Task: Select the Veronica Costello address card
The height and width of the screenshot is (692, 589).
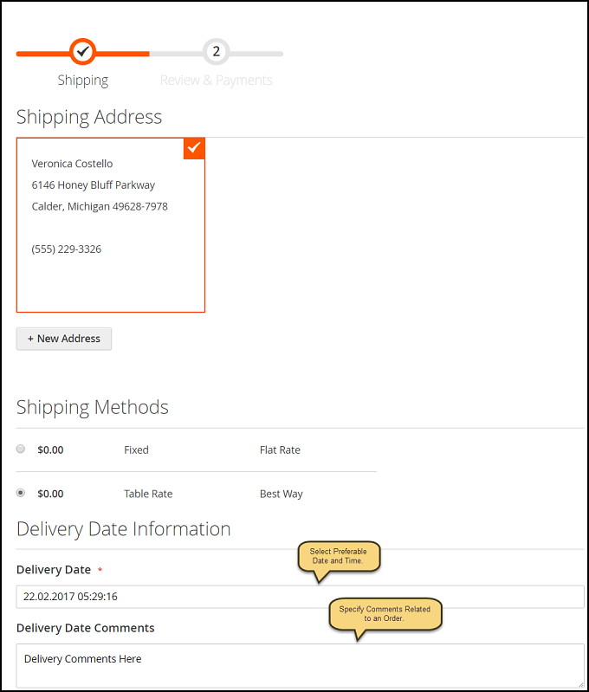Action: [x=111, y=225]
